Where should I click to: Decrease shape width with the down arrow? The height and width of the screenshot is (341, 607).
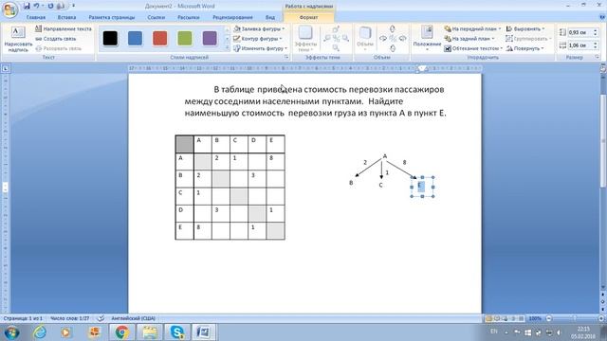[x=595, y=48]
